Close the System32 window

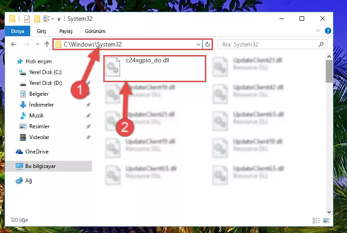click(323, 19)
